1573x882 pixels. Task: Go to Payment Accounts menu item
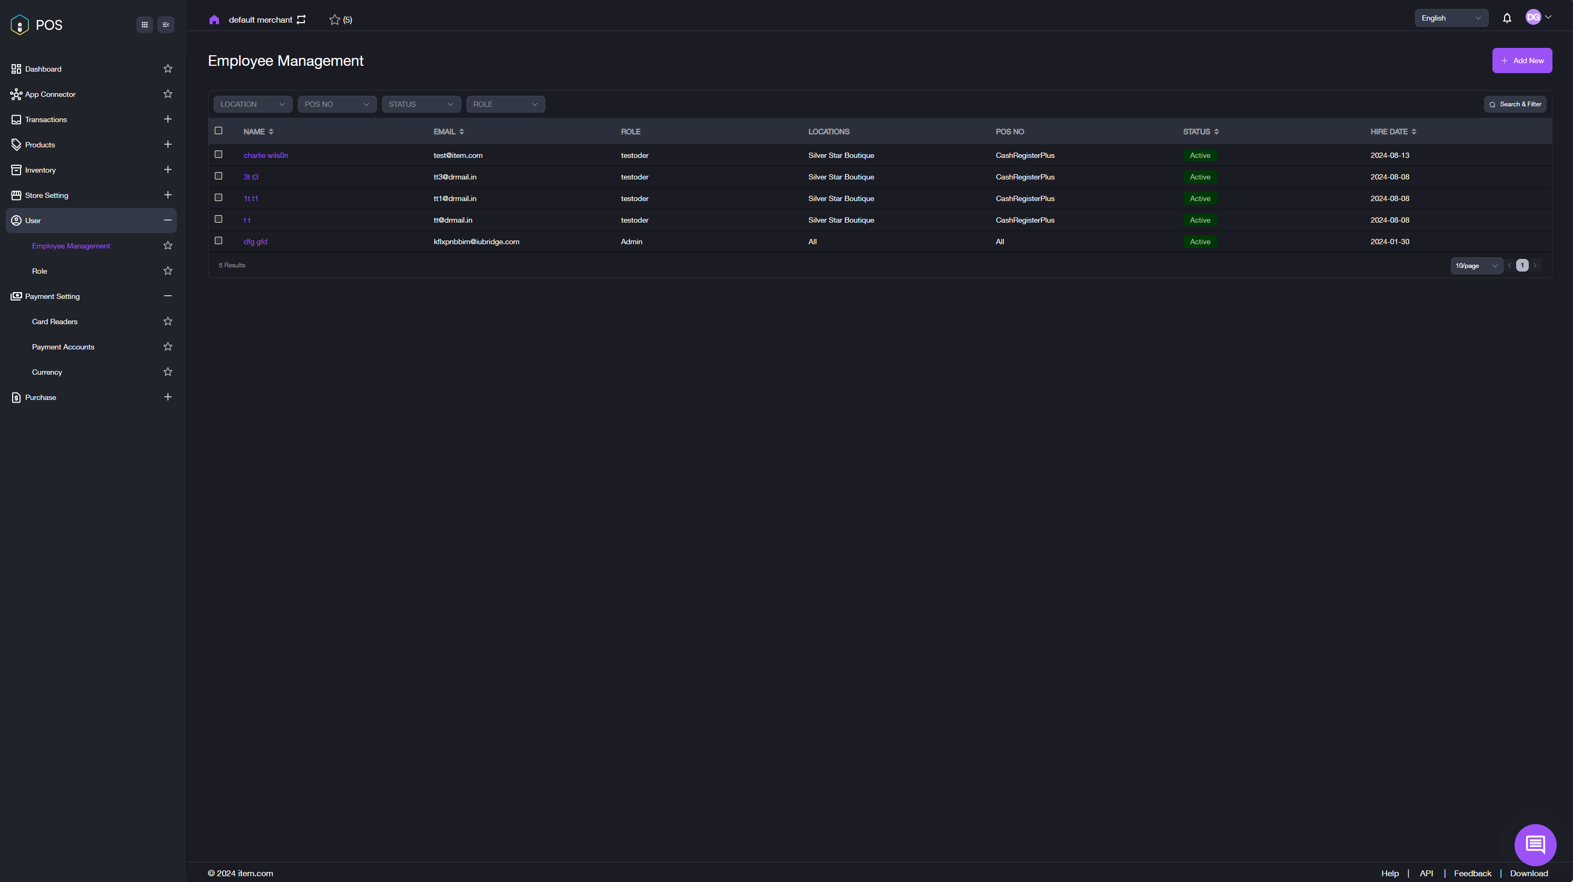pos(63,347)
